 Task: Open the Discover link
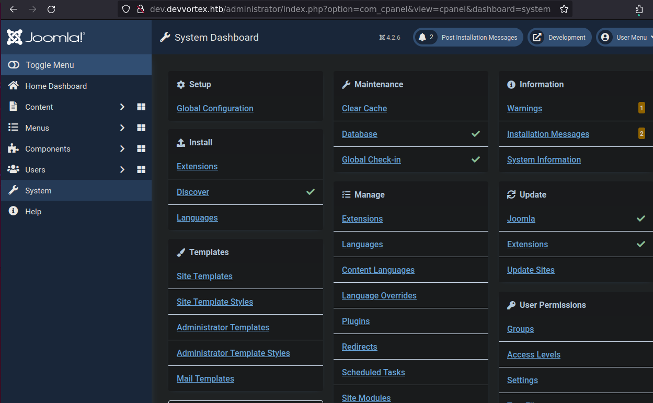(193, 192)
